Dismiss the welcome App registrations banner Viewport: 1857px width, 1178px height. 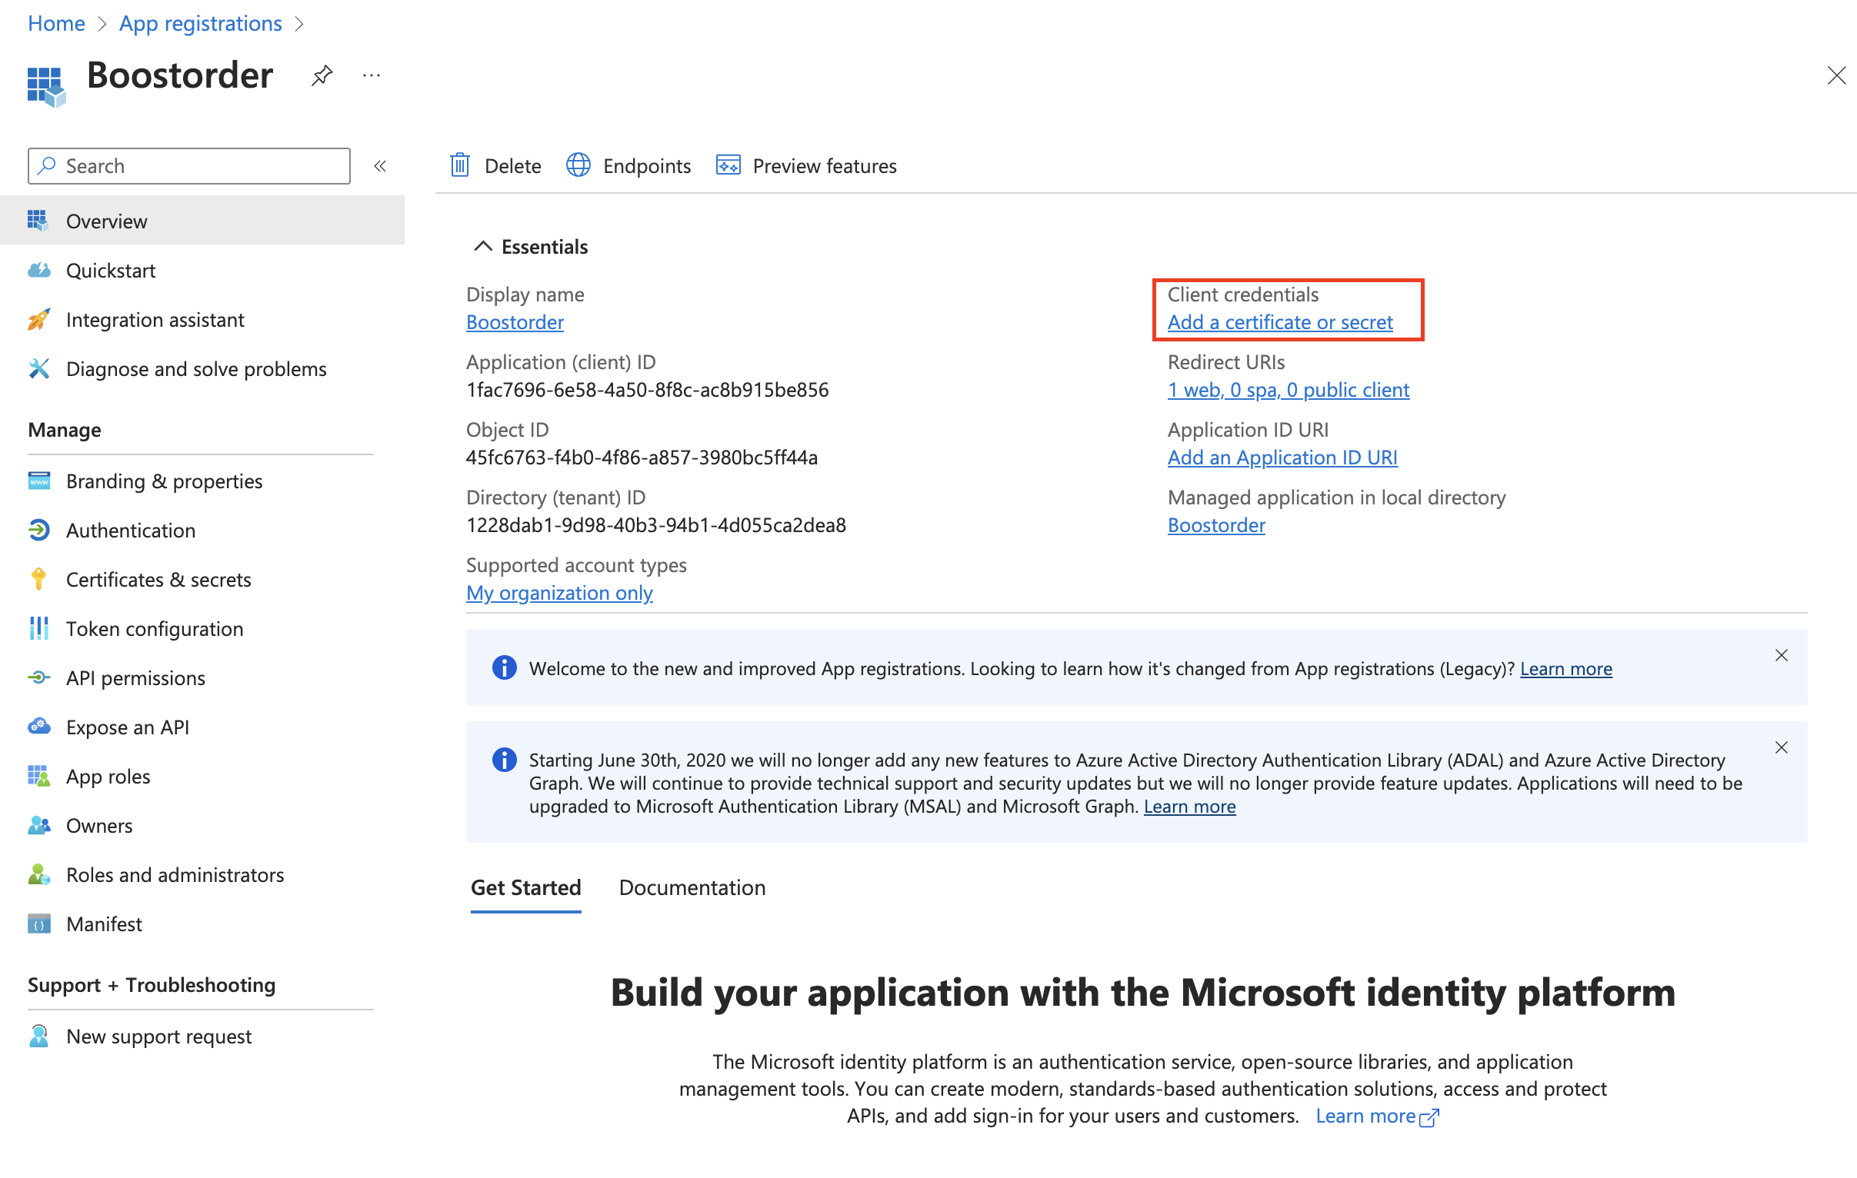(1782, 655)
